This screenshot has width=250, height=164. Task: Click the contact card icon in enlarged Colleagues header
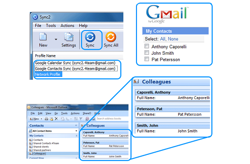click(136, 82)
